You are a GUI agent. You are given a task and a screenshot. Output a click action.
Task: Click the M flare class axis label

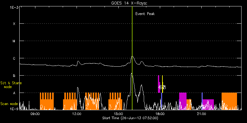point(14,41)
